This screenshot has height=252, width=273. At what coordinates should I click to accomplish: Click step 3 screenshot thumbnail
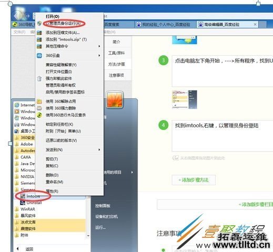pos(185,99)
